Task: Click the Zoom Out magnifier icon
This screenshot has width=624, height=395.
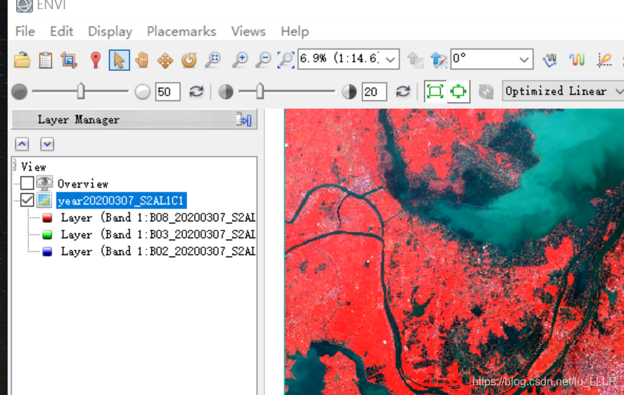Action: 263,60
